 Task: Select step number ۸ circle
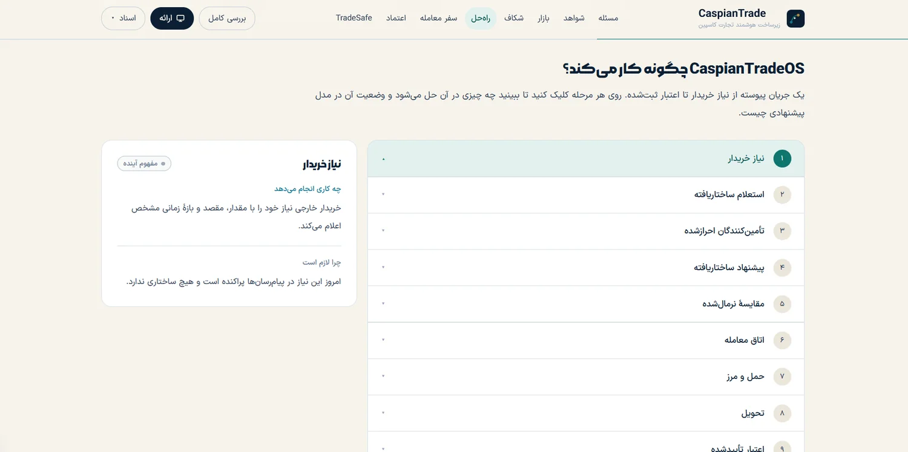(x=782, y=413)
